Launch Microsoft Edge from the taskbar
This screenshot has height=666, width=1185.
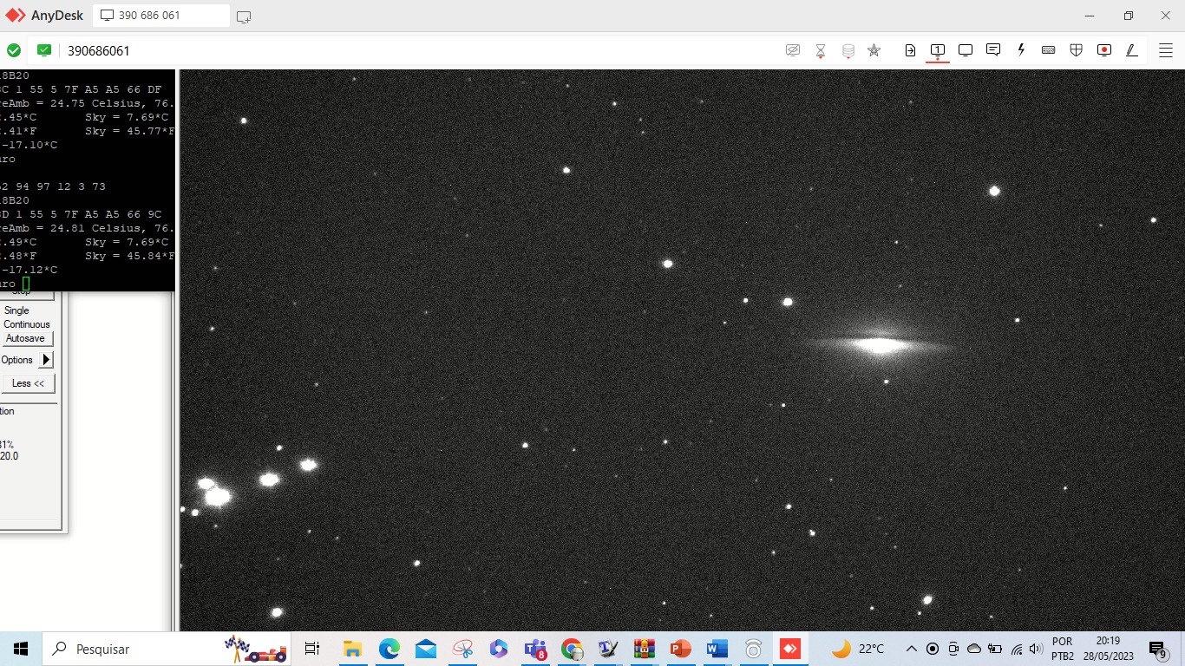[x=389, y=649]
